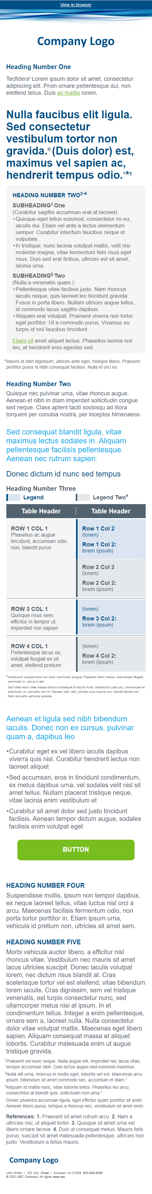This screenshot has width=152, height=1194.
Task: Click the gray Legend Two swatch
Action: pos(83,497)
